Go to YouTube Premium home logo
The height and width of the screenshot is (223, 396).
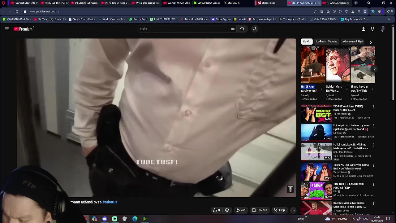pos(24,29)
